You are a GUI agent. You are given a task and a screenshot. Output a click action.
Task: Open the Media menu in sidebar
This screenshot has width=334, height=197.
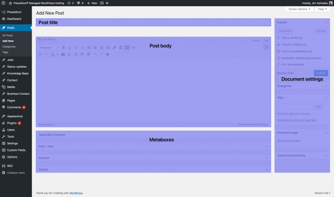[16, 87]
